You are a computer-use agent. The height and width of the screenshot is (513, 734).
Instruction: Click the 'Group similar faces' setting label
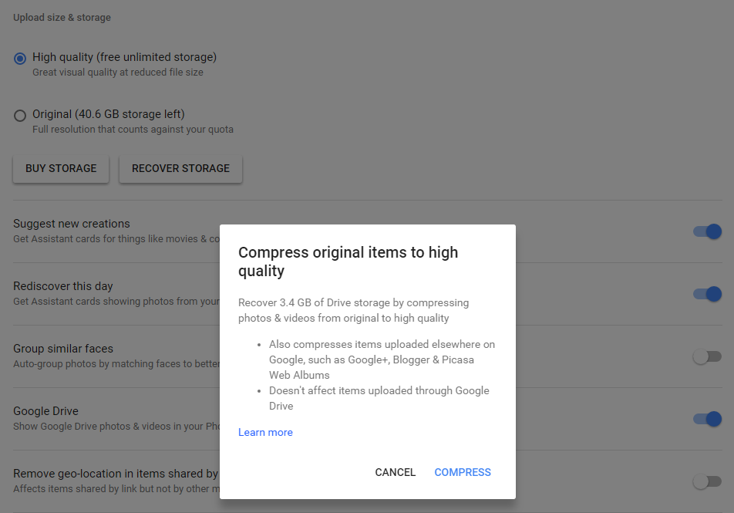63,349
